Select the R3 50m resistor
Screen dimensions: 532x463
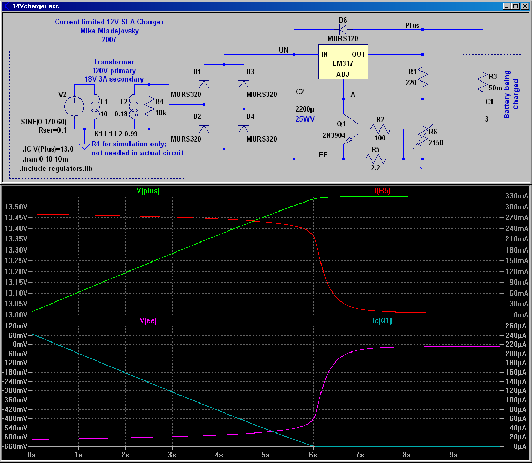pos(483,82)
